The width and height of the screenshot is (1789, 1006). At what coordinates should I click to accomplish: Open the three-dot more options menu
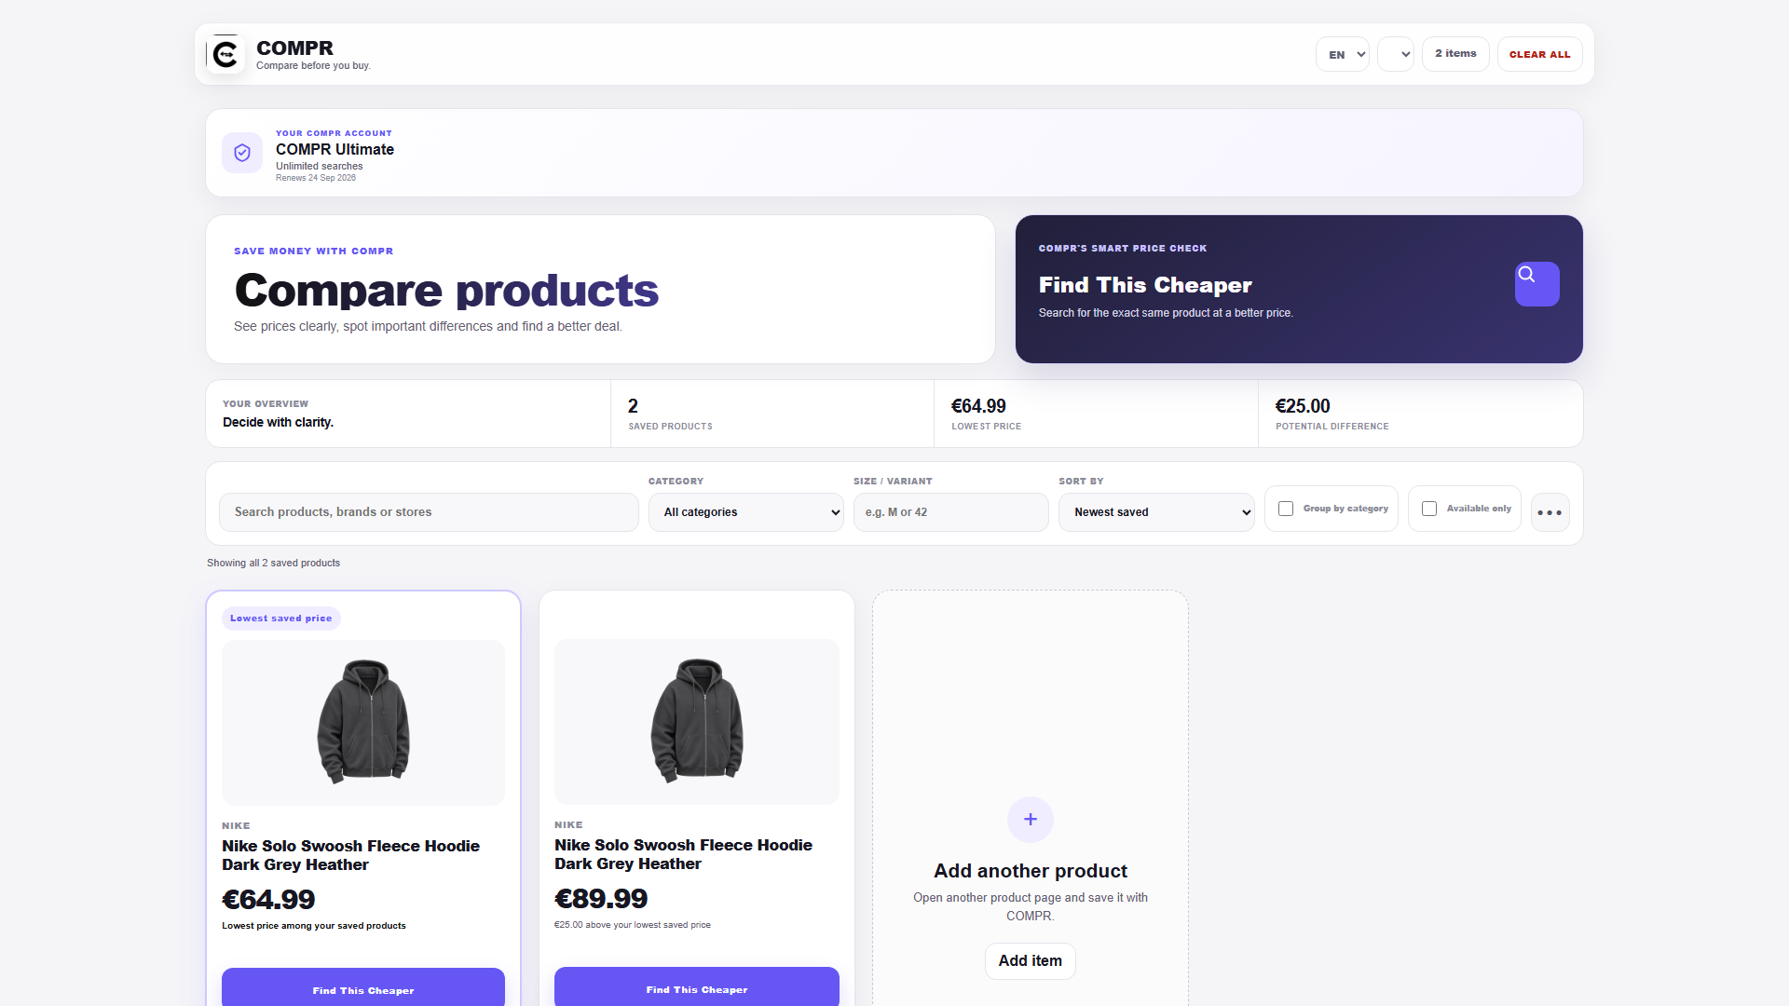click(1550, 512)
